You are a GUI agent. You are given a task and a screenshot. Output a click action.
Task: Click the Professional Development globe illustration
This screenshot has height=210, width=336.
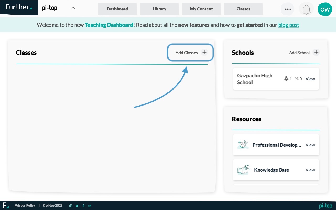point(243,145)
